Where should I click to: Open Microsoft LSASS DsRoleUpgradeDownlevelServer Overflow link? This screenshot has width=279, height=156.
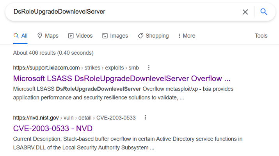(x=122, y=78)
